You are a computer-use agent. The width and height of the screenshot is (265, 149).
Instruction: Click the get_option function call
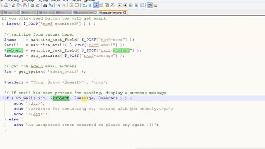(x=31, y=72)
